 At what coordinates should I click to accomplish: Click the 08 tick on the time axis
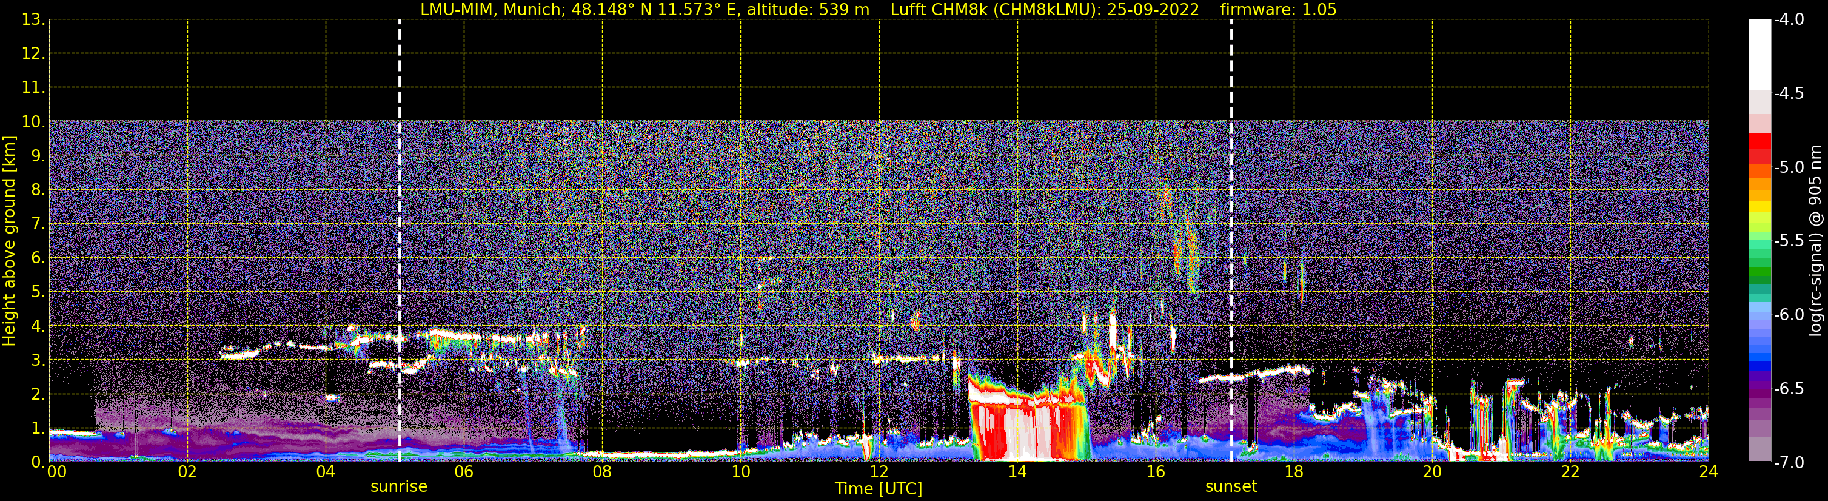click(x=603, y=472)
